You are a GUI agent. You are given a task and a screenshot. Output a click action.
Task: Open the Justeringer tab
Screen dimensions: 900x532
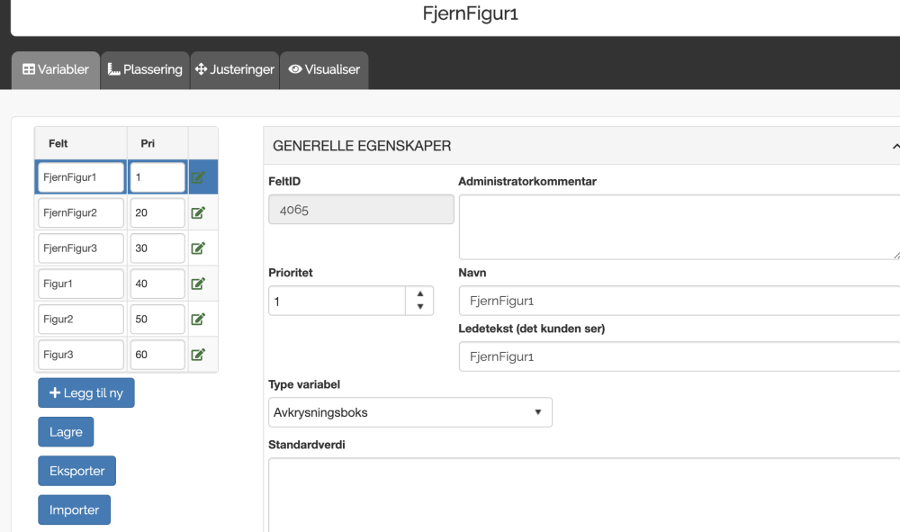tap(235, 69)
